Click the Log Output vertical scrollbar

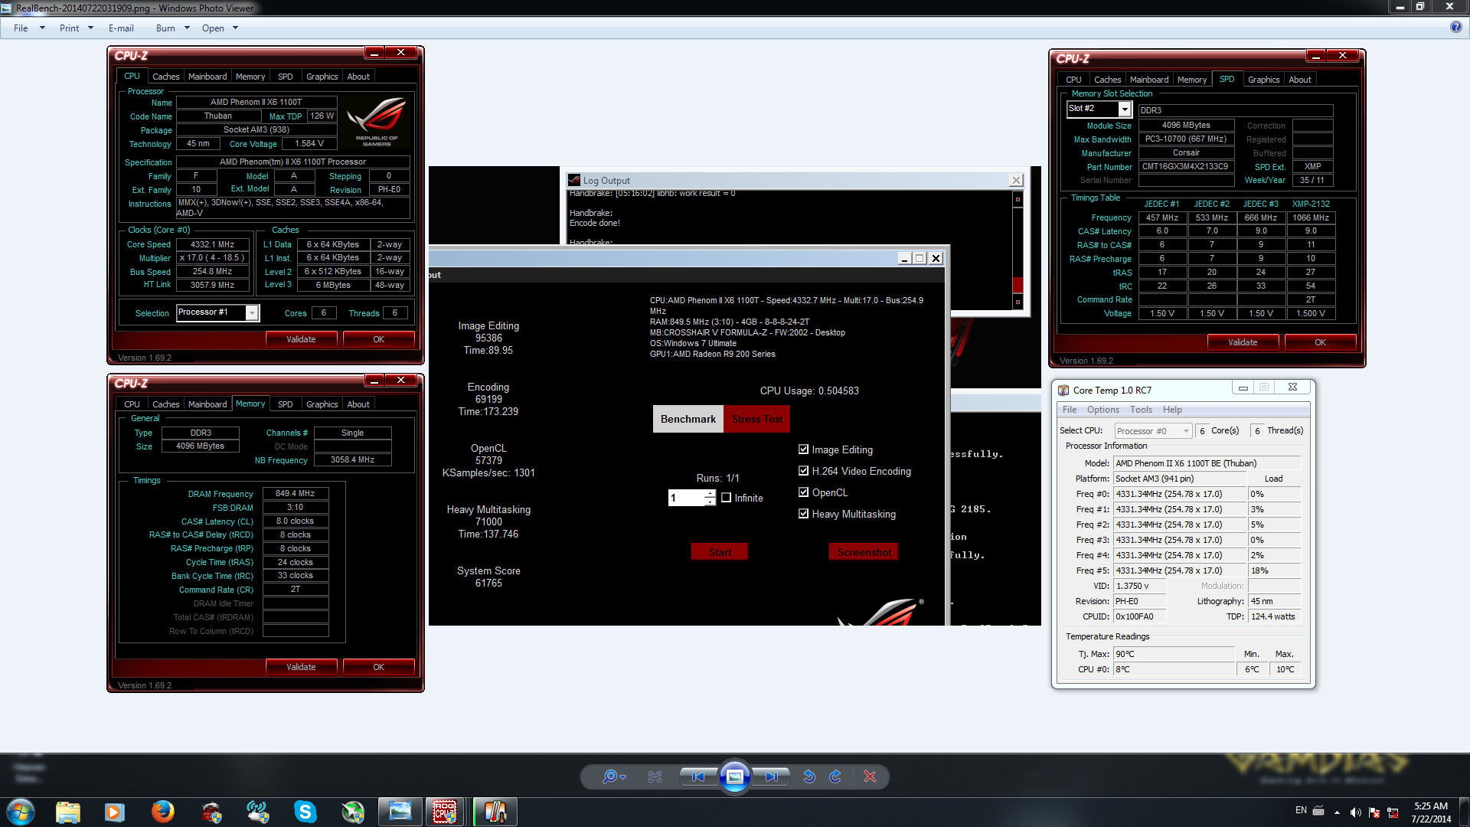click(x=1018, y=250)
